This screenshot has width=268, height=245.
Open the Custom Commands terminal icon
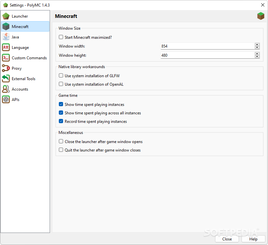point(6,58)
